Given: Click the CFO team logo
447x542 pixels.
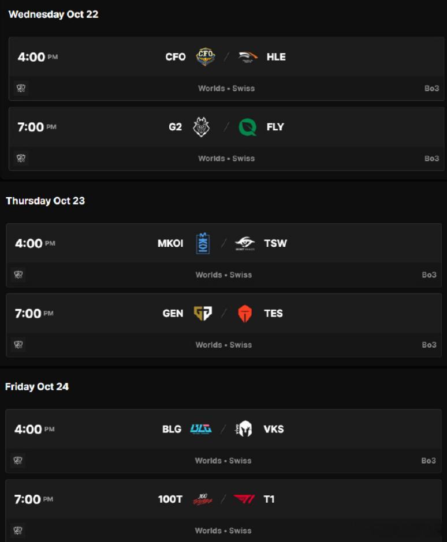Looking at the screenshot, I should 205,57.
